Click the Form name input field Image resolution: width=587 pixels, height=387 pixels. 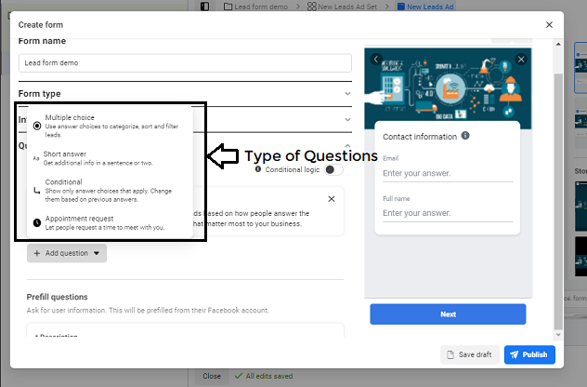pyautogui.click(x=185, y=63)
